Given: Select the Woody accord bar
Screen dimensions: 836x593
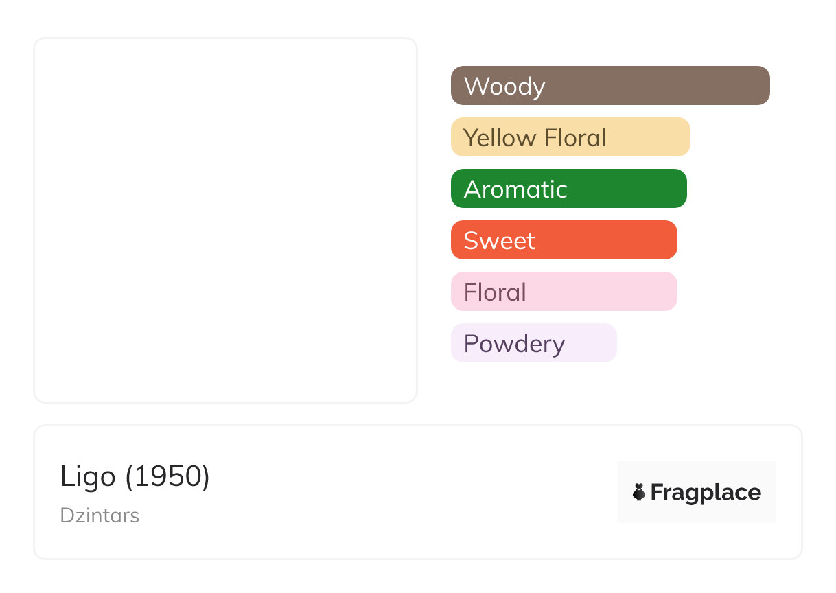Looking at the screenshot, I should [x=610, y=86].
